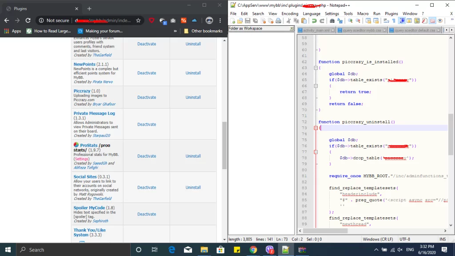Uninstall the Piccrazy plugin

(193, 98)
